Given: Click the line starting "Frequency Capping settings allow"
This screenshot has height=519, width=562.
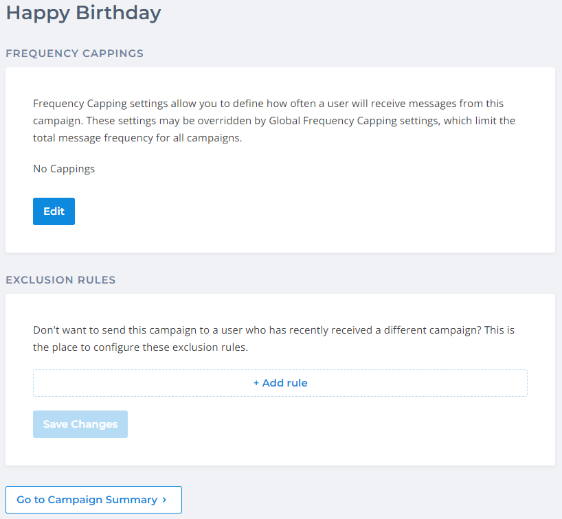Looking at the screenshot, I should [x=268, y=104].
